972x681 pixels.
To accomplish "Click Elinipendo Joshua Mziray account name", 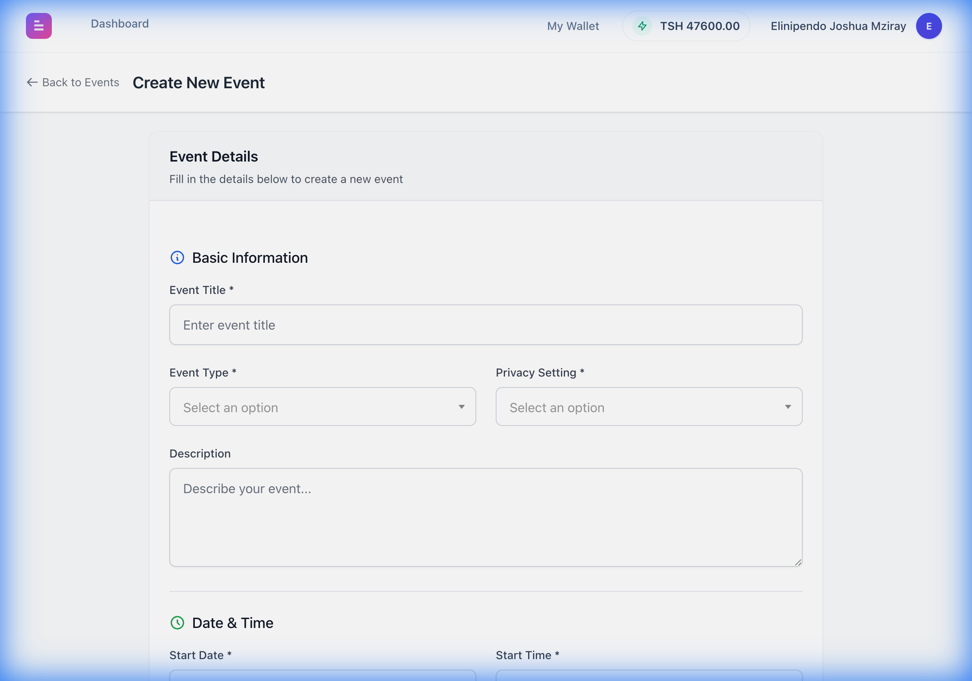I will [838, 26].
